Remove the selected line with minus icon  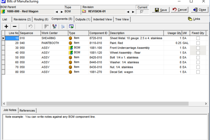pyautogui.click(x=14, y=27)
